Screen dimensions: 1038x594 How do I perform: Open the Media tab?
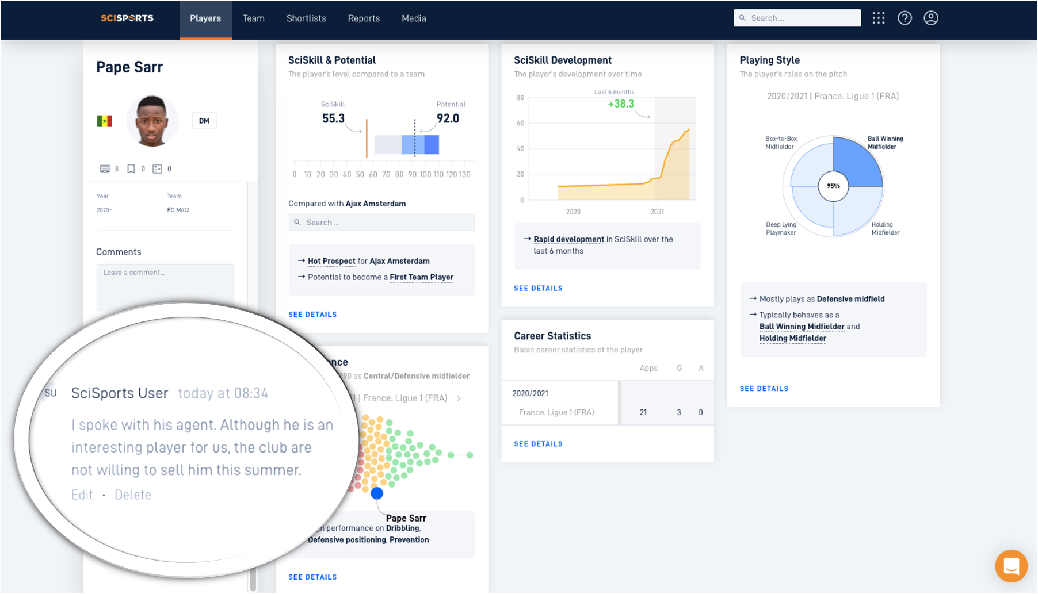414,18
